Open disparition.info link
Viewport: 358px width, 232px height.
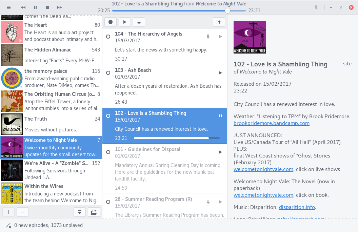point(297,207)
